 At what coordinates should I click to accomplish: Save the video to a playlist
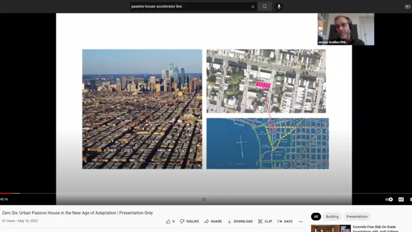tap(285, 221)
